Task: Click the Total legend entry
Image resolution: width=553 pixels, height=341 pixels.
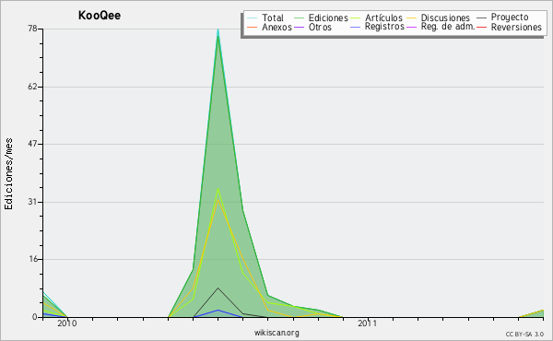Action: [272, 18]
